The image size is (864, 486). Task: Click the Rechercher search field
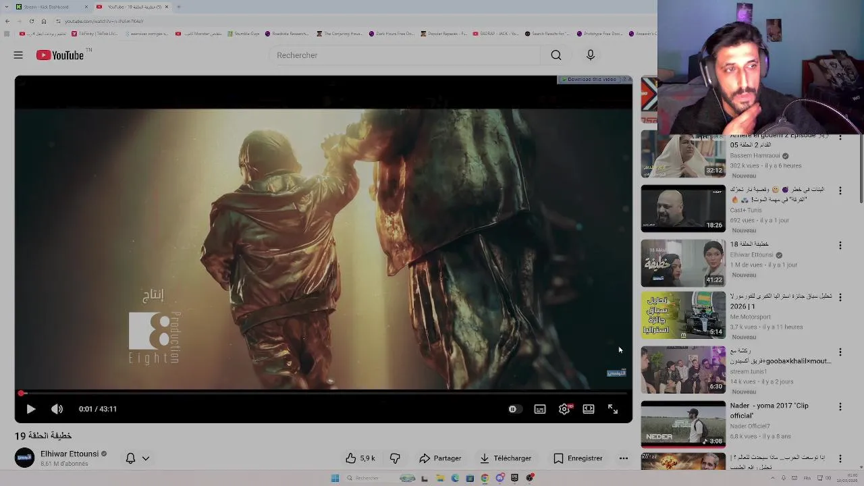(x=405, y=55)
